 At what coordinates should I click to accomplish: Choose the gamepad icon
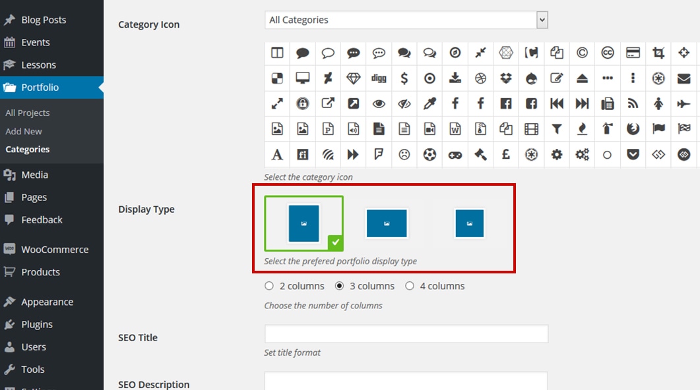[455, 155]
